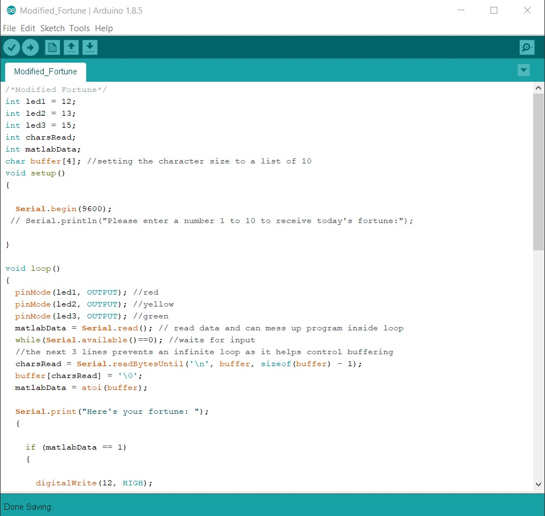Click the "digitalWrite(12, HIGH);" line
This screenshot has height=516, width=545.
(x=94, y=483)
